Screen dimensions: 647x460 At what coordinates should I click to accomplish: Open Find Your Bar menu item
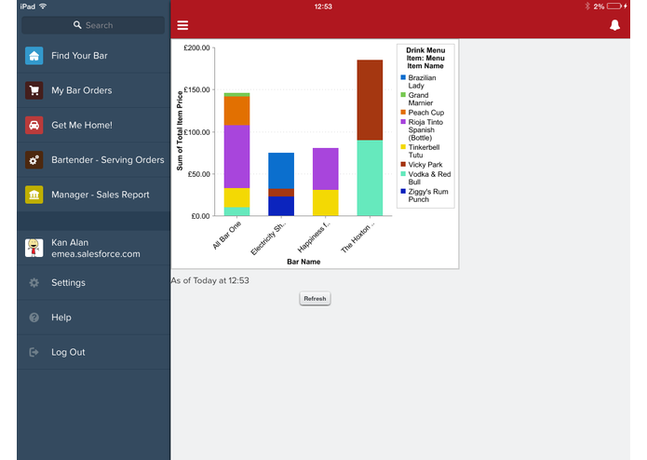[94, 56]
